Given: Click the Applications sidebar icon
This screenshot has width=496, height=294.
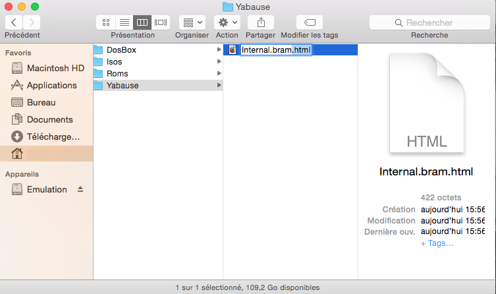Looking at the screenshot, I should point(17,85).
